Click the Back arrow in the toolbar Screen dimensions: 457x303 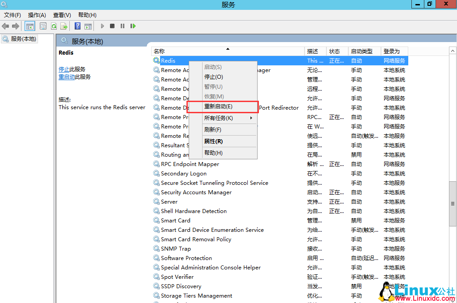pyautogui.click(x=5, y=26)
